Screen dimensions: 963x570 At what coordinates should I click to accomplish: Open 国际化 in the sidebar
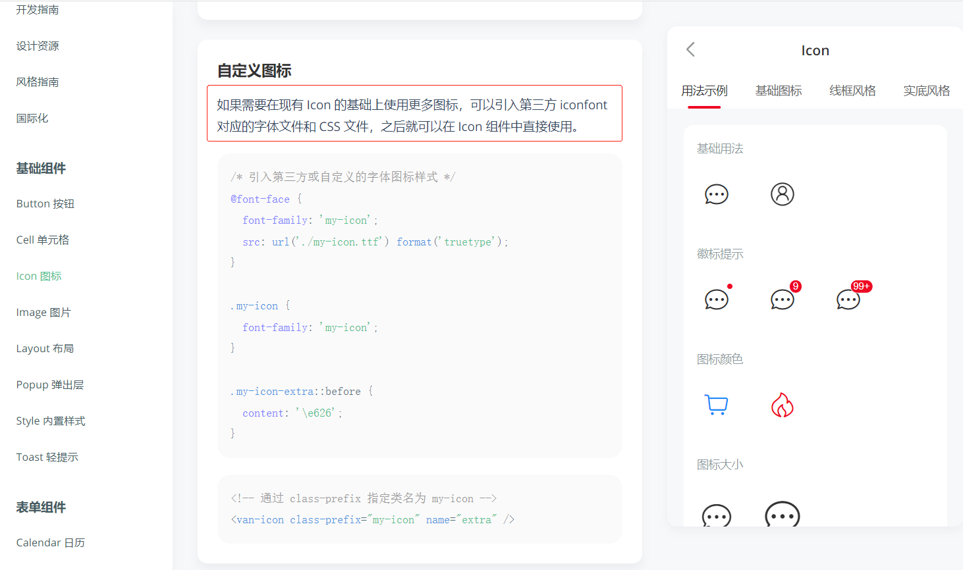[32, 118]
